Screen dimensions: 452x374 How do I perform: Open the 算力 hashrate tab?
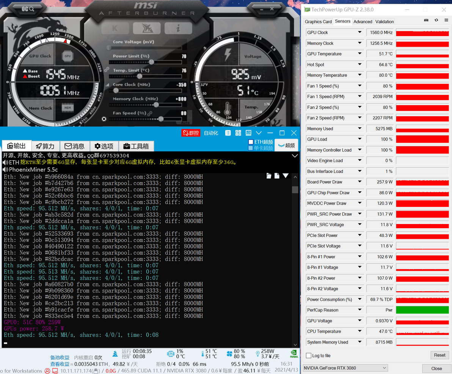coord(45,146)
